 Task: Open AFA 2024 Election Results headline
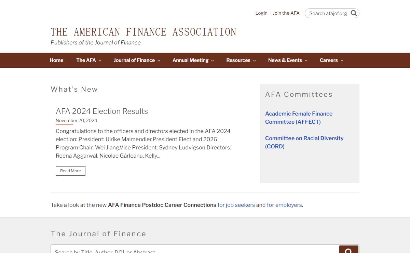point(102,111)
